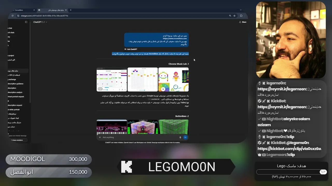Open the 'white portrait' chat in sidebar
Viewport: 332px width, 186px height.
[x=14, y=110]
